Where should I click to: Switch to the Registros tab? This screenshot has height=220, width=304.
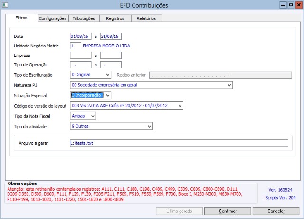115,18
